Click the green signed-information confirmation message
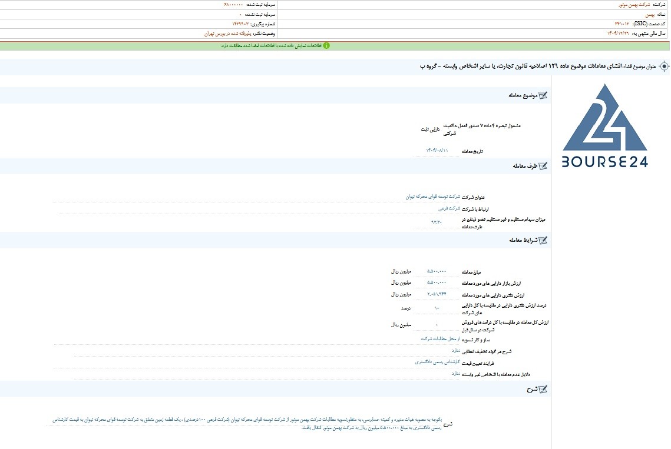The height and width of the screenshot is (449, 671). tap(271, 46)
